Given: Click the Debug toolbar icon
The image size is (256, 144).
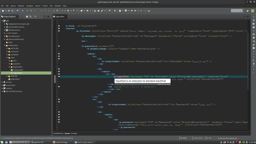Looking at the screenshot, I should click(62, 11).
